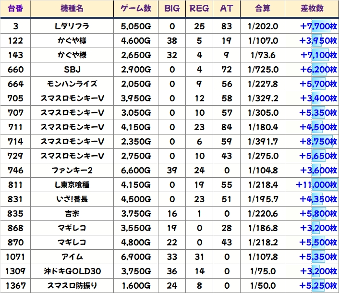Click the 台番 column header
This screenshot has width=339, height=293.
[x=15, y=9]
